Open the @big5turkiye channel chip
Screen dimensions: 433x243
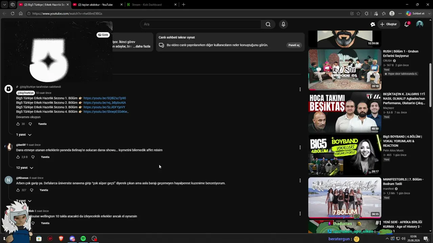click(26, 93)
